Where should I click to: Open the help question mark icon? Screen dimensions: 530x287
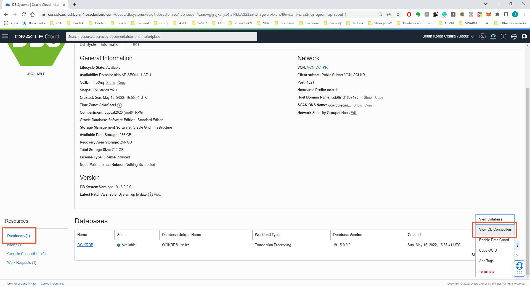point(504,36)
